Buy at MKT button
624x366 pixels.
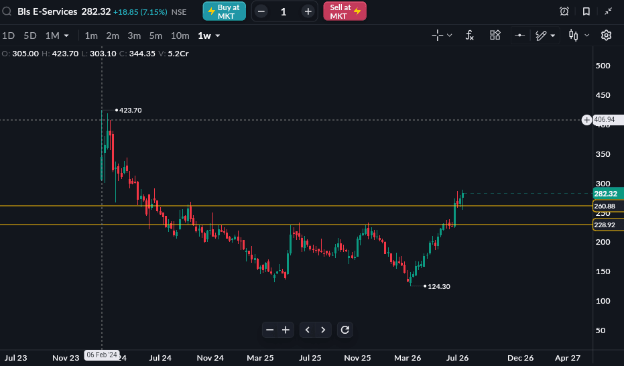(x=224, y=11)
